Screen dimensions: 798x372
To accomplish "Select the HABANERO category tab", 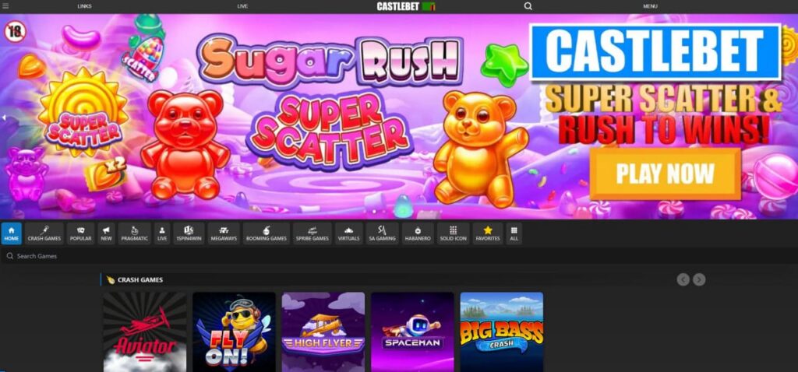I will [x=418, y=233].
